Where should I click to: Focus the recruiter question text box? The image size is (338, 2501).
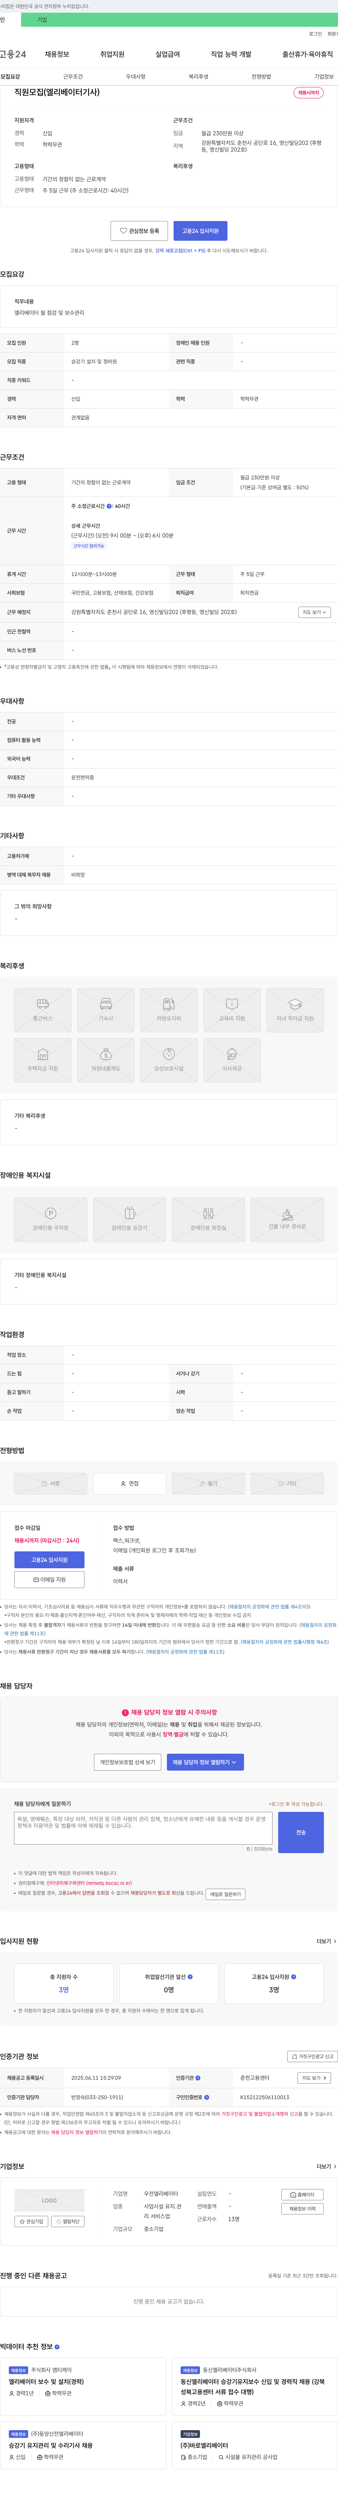point(143,1828)
